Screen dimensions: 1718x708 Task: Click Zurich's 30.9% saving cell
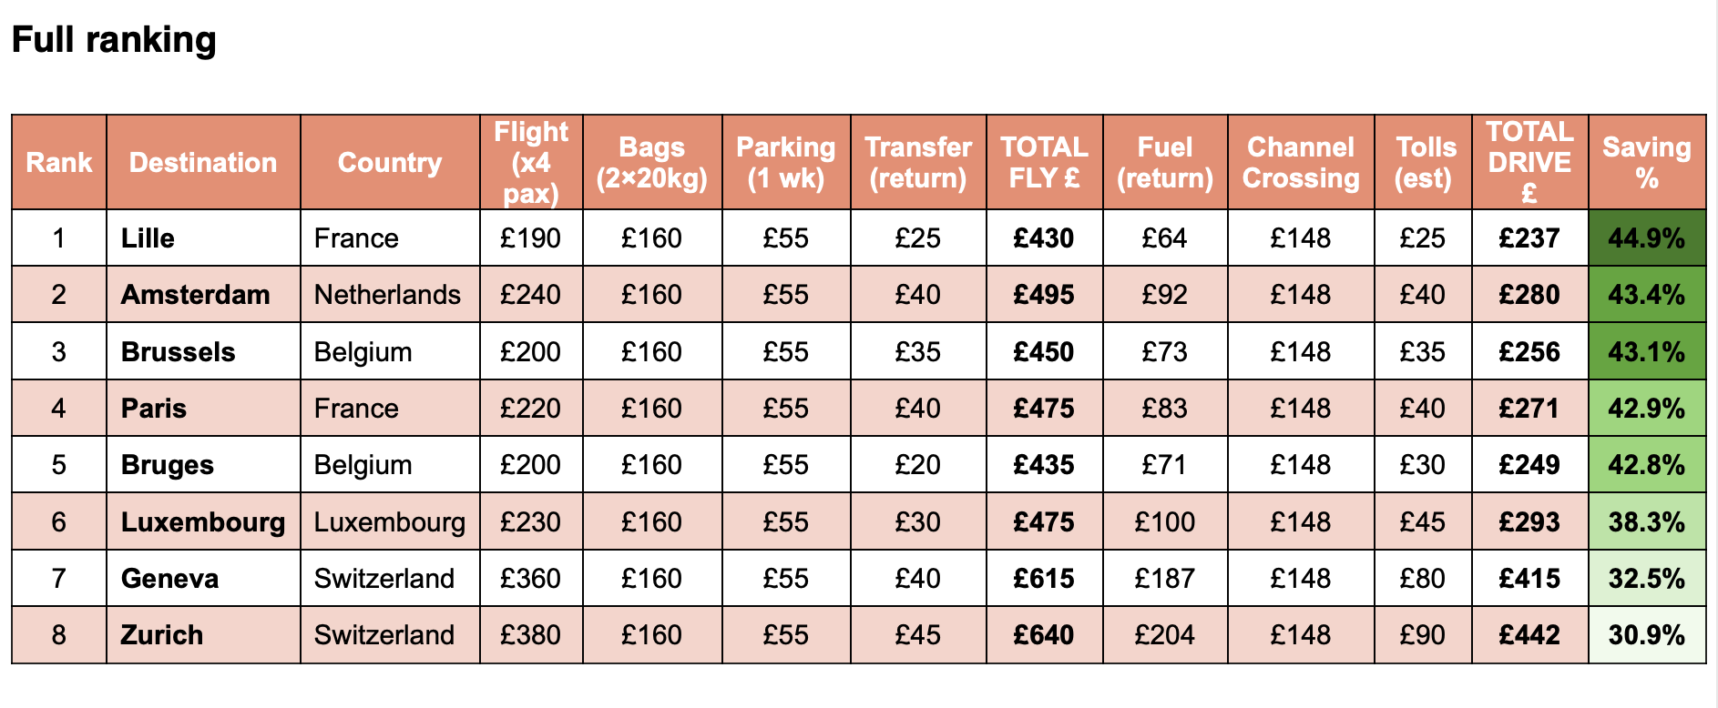point(1647,634)
